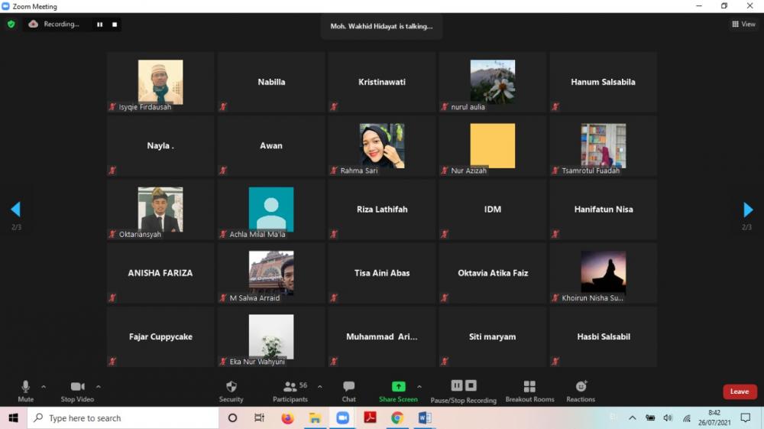Expand video options arrow next to Stop Video

[99, 386]
